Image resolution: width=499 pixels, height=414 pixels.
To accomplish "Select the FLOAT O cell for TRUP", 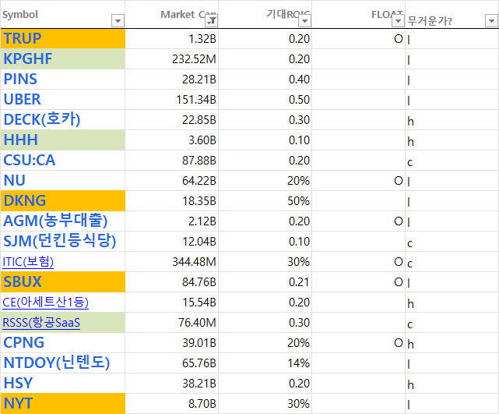I will pos(358,38).
